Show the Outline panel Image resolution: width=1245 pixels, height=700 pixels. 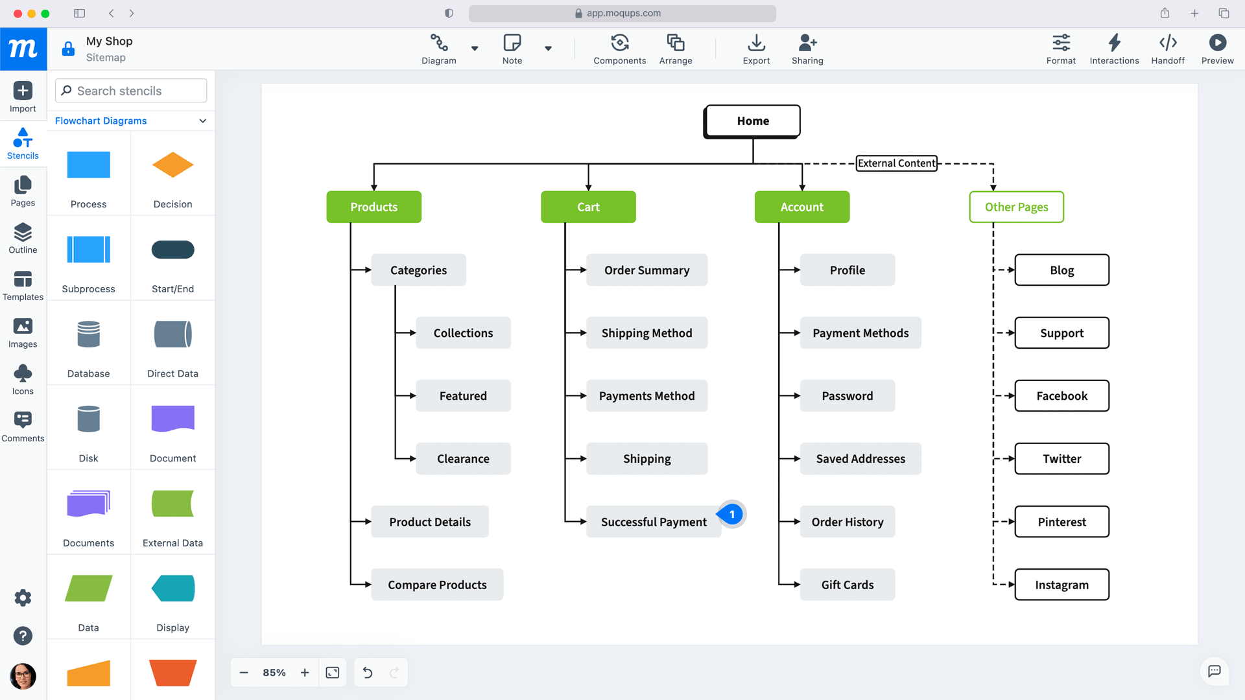point(23,239)
